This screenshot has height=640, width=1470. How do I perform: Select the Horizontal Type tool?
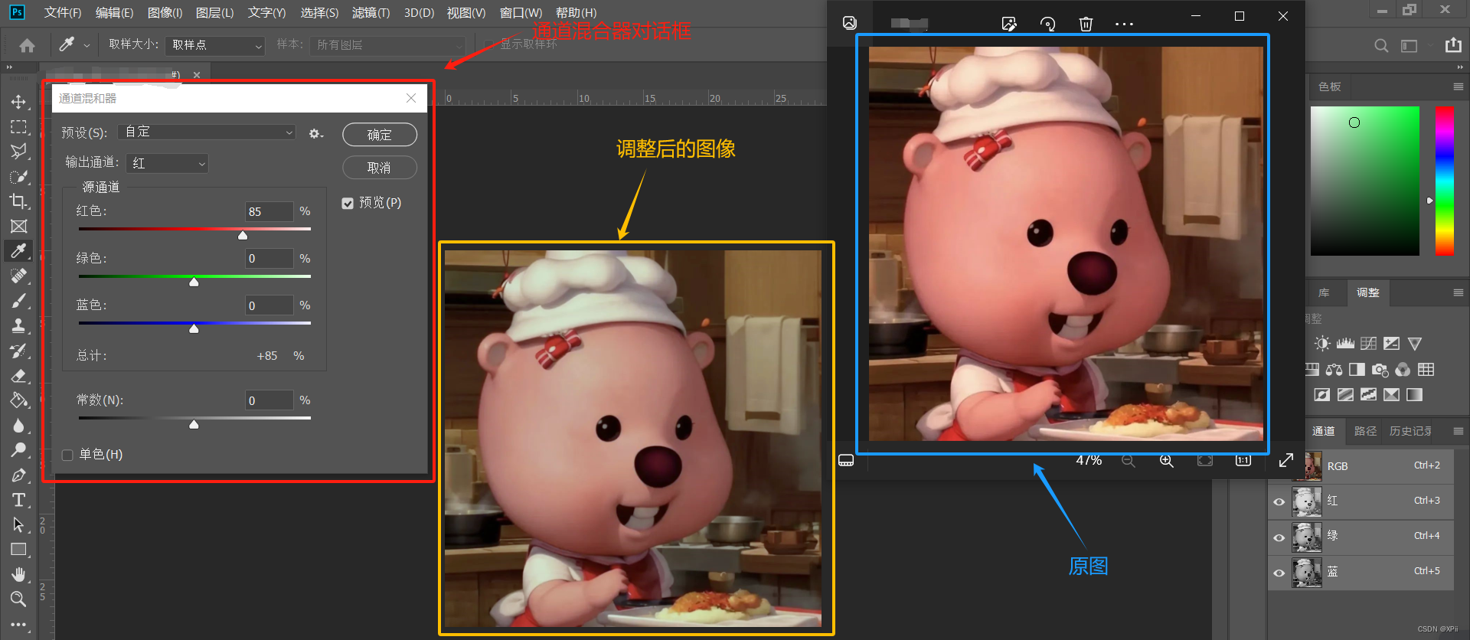pyautogui.click(x=18, y=500)
